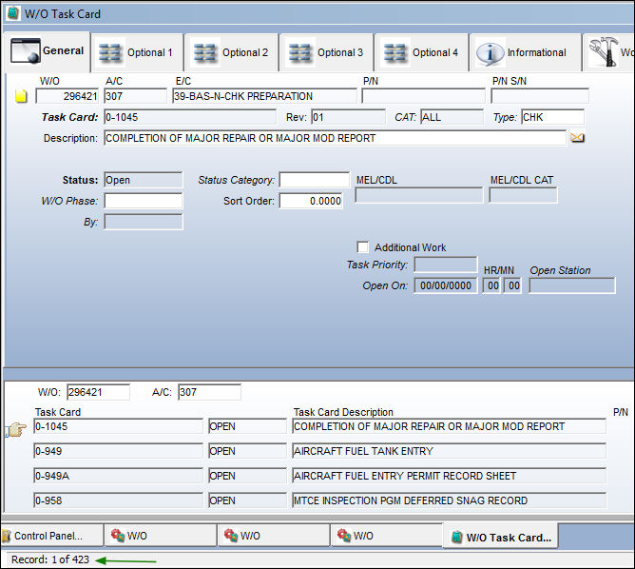
Task: Open the yellow note icon beside W/O
Action: pyautogui.click(x=21, y=96)
